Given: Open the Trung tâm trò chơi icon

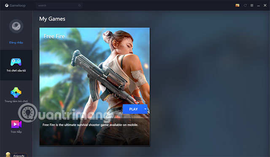Looking at the screenshot, I should click(16, 93).
